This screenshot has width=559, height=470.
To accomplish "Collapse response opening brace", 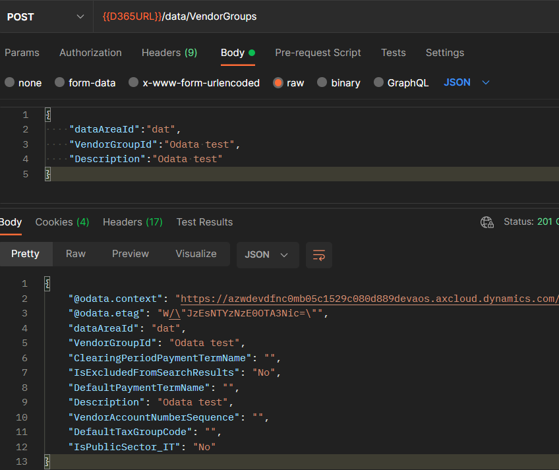I will 47,284.
